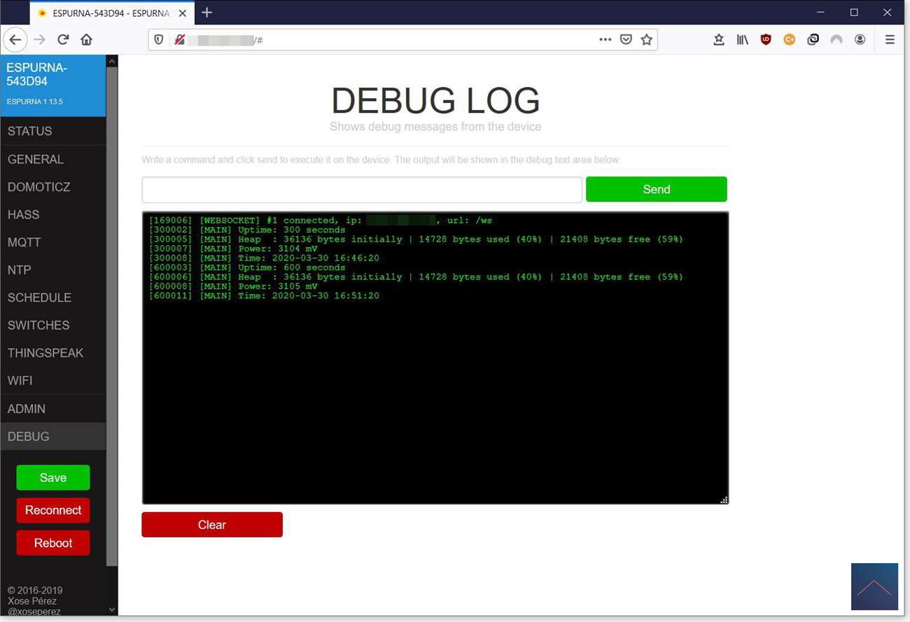
Task: Reload the page with the refresh icon
Action: (63, 40)
